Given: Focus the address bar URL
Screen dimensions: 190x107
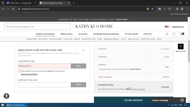Looking at the screenshot, I should pos(36,9).
